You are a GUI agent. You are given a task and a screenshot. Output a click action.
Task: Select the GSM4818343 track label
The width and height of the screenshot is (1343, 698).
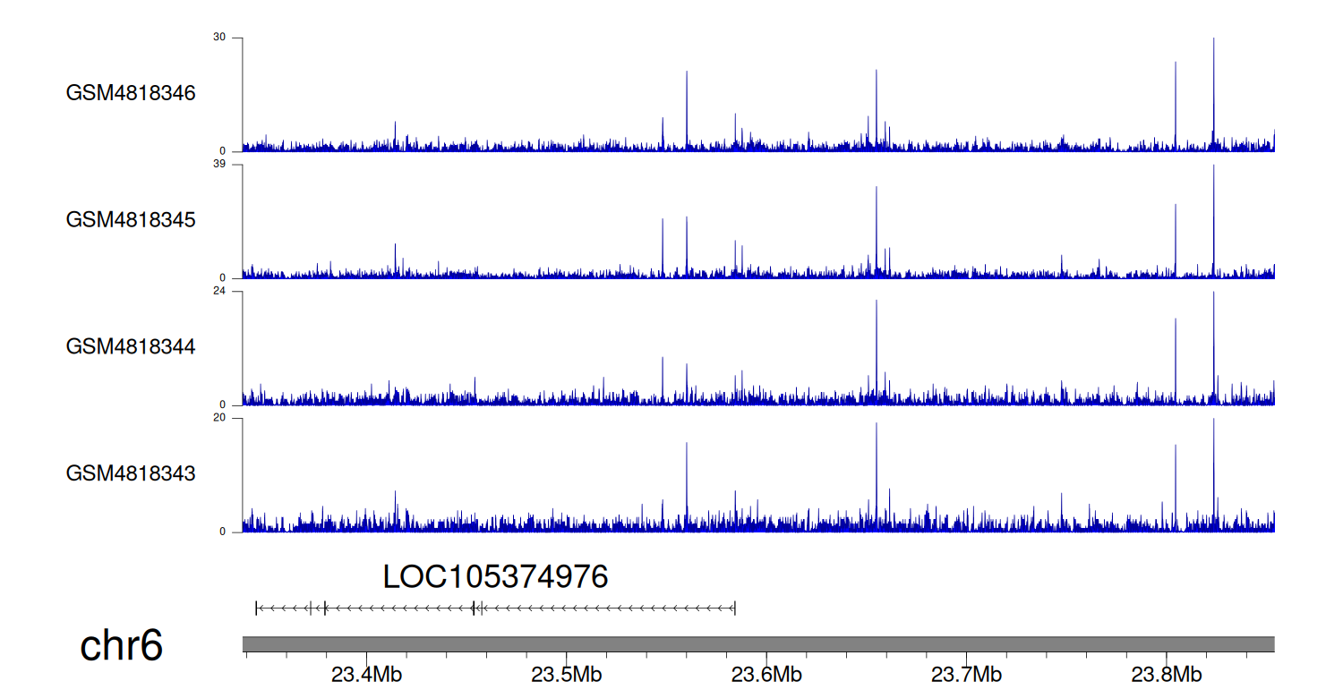(131, 472)
